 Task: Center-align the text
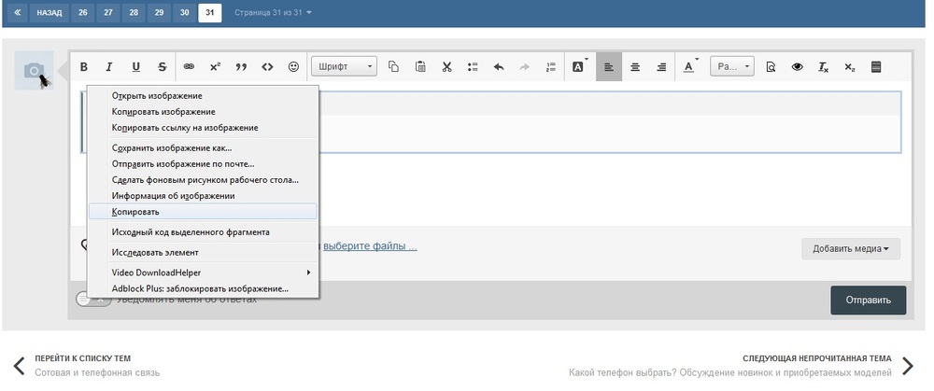tap(635, 67)
